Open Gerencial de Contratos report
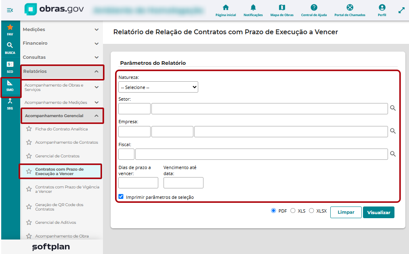Screen dimensions: 409x254 tap(57, 156)
